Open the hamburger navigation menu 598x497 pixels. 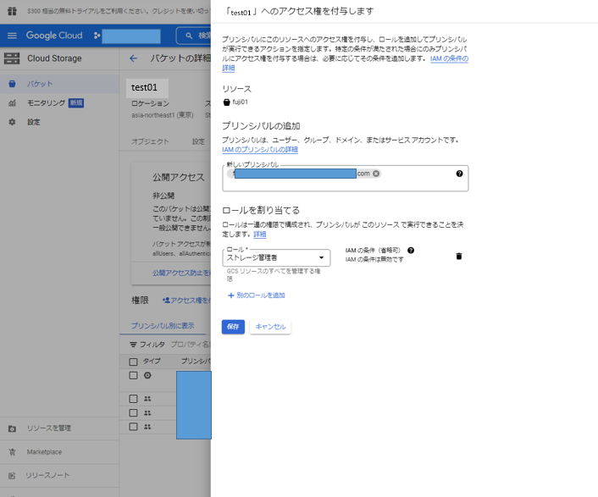click(x=12, y=36)
